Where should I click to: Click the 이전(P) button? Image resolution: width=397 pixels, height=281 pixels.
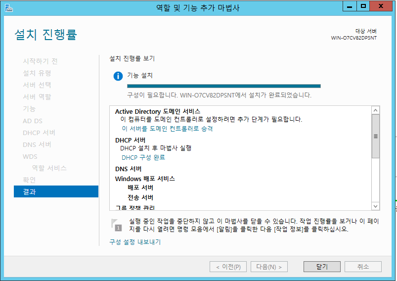tap(228, 267)
